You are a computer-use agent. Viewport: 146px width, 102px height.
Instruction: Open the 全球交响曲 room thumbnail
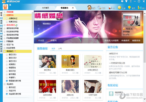pos(48,86)
